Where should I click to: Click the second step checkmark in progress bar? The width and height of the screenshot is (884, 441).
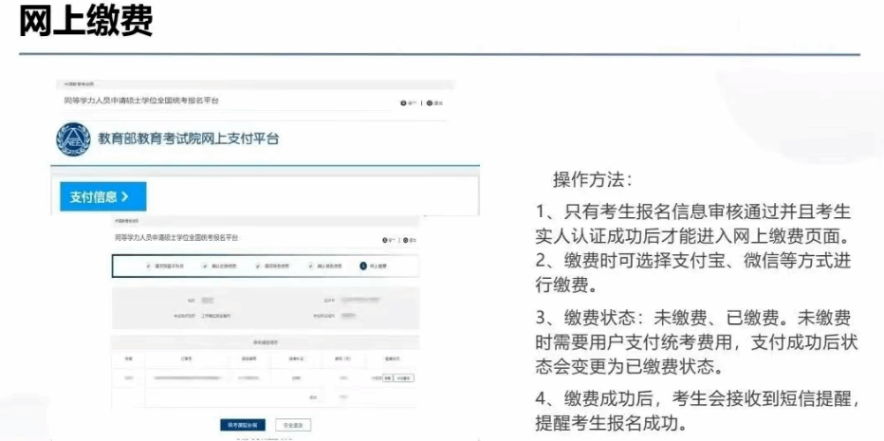203,266
